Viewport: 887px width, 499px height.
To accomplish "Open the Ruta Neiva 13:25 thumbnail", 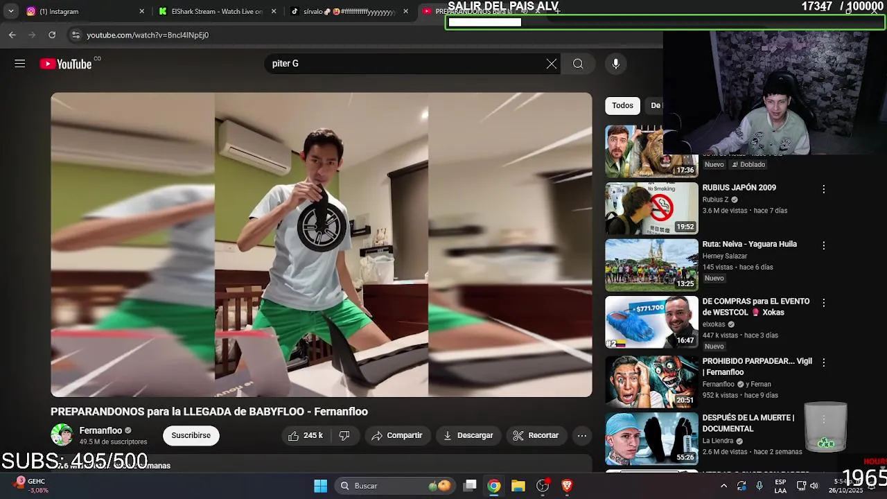I will [x=651, y=265].
